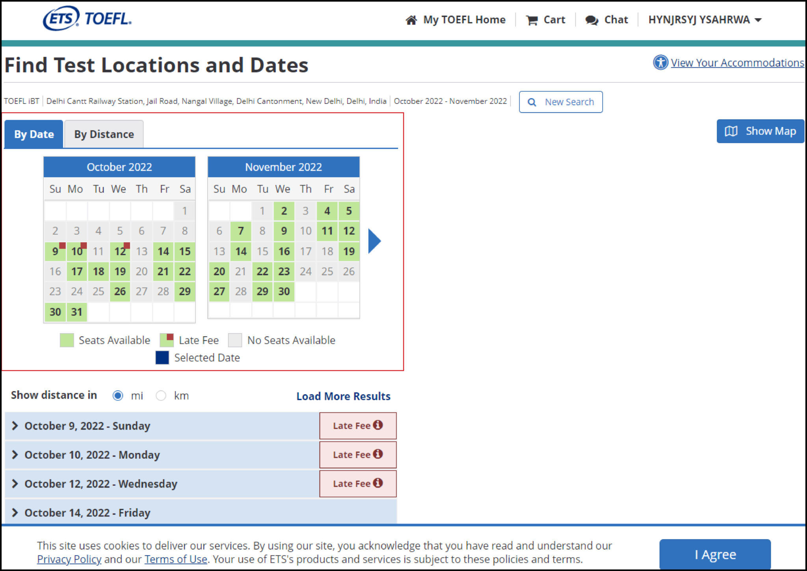Open the Chat menu item

pyautogui.click(x=607, y=20)
